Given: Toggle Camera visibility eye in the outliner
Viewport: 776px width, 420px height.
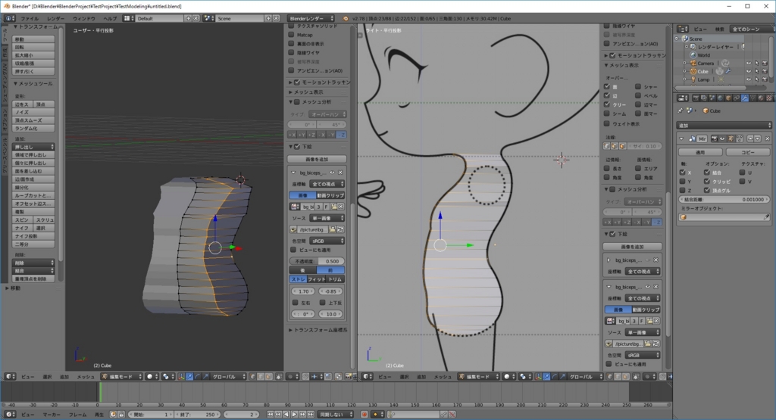Looking at the screenshot, I should coord(748,64).
